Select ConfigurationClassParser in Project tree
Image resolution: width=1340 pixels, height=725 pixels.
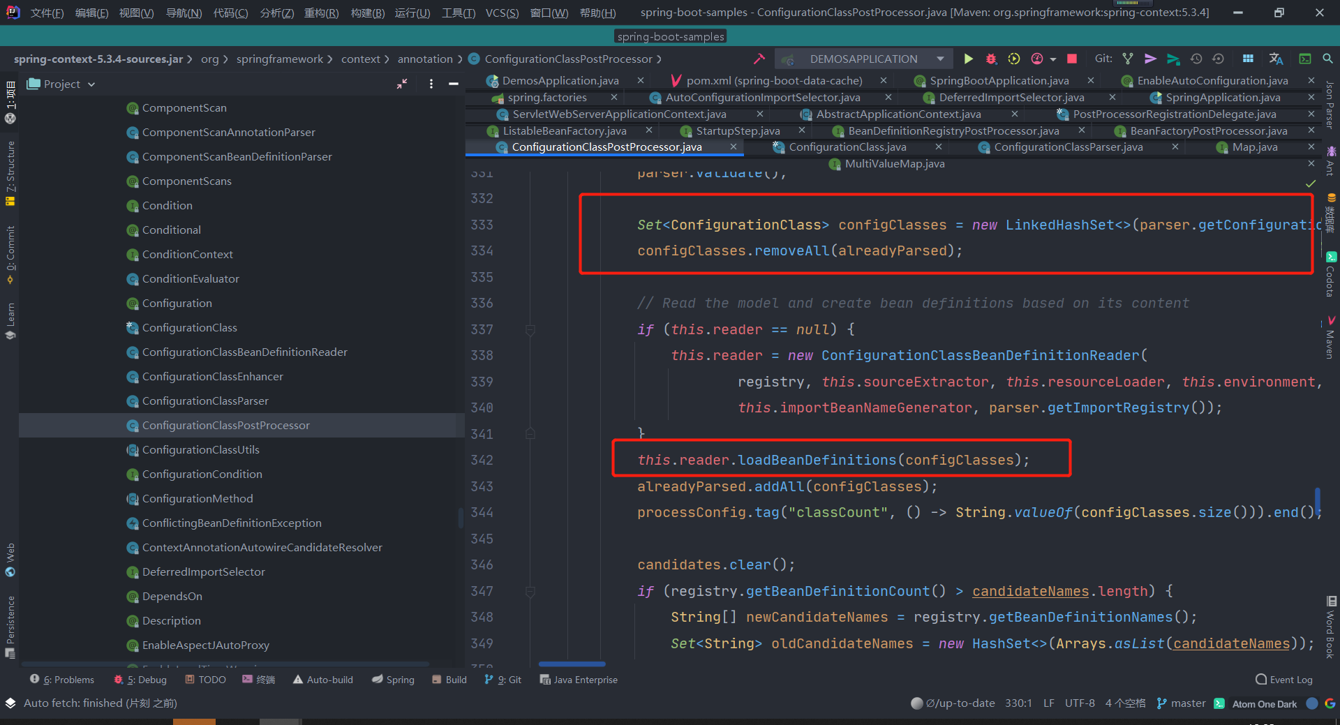point(205,401)
